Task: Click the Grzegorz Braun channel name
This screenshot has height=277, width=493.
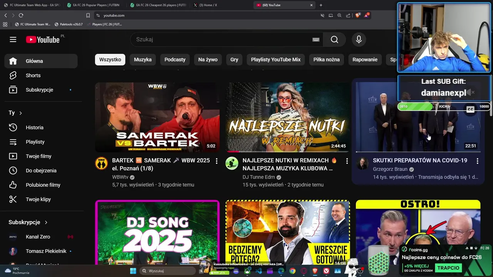Action: click(390, 169)
